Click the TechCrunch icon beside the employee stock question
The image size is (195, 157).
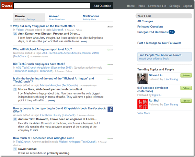pos(110,65)
